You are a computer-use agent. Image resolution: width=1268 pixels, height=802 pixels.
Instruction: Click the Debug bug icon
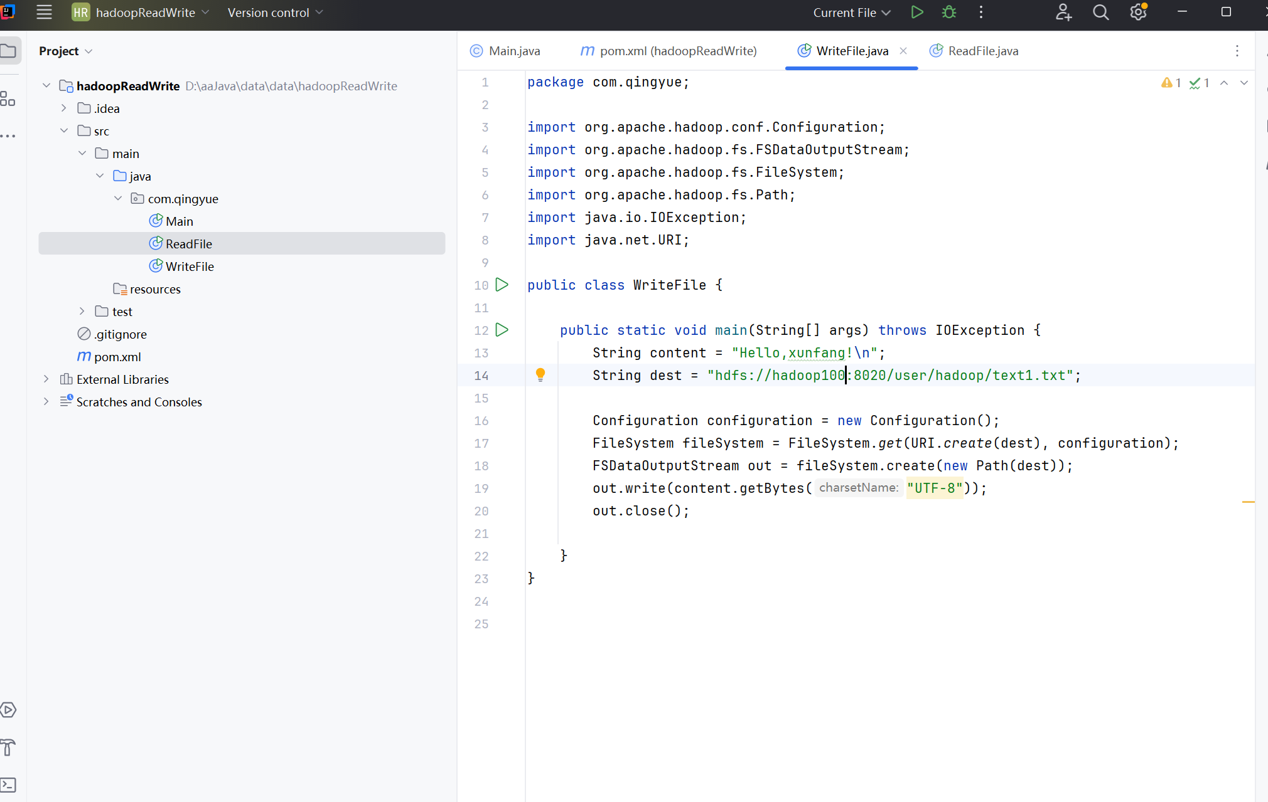(948, 13)
